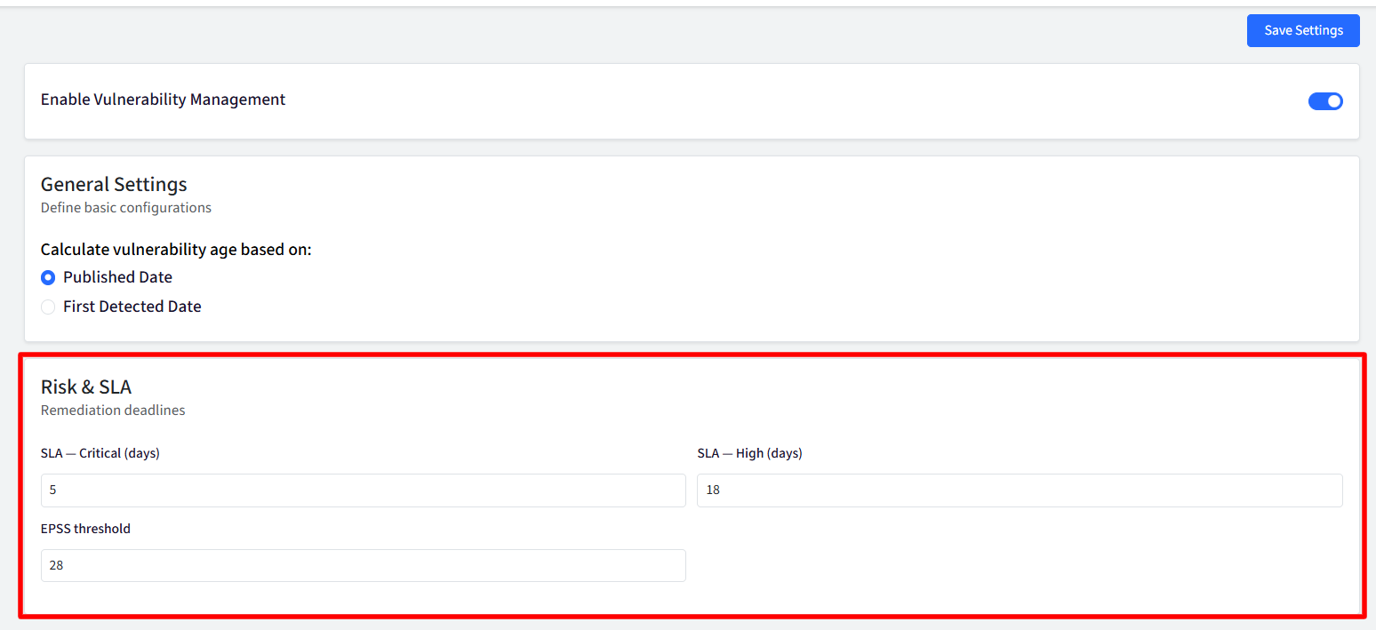Click the "Published Date" option label text
This screenshot has width=1376, height=630.
pyautogui.click(x=117, y=277)
